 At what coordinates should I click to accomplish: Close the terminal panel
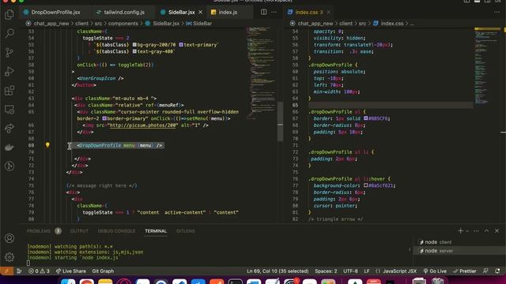tap(497, 231)
